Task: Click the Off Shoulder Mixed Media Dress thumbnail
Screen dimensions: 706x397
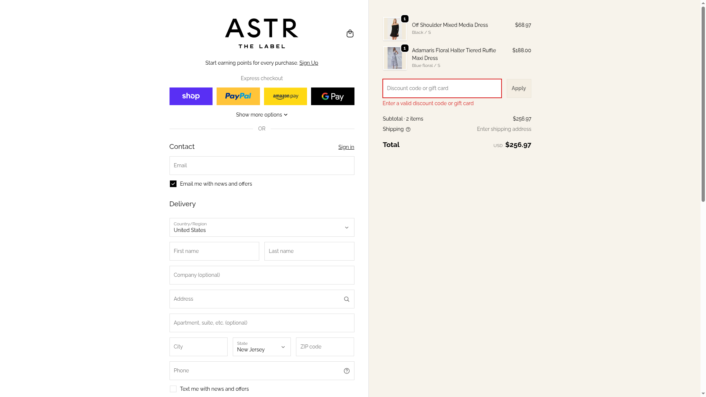Action: 395,29
